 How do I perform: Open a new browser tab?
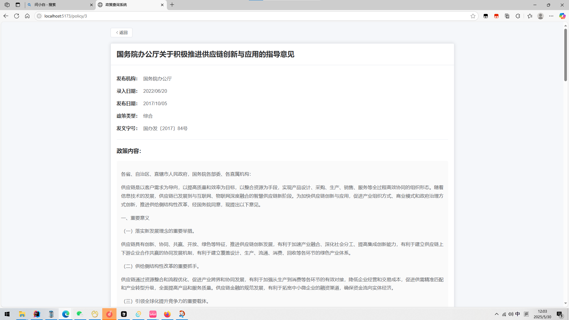[172, 5]
